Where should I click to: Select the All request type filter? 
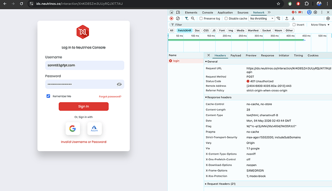point(172,30)
